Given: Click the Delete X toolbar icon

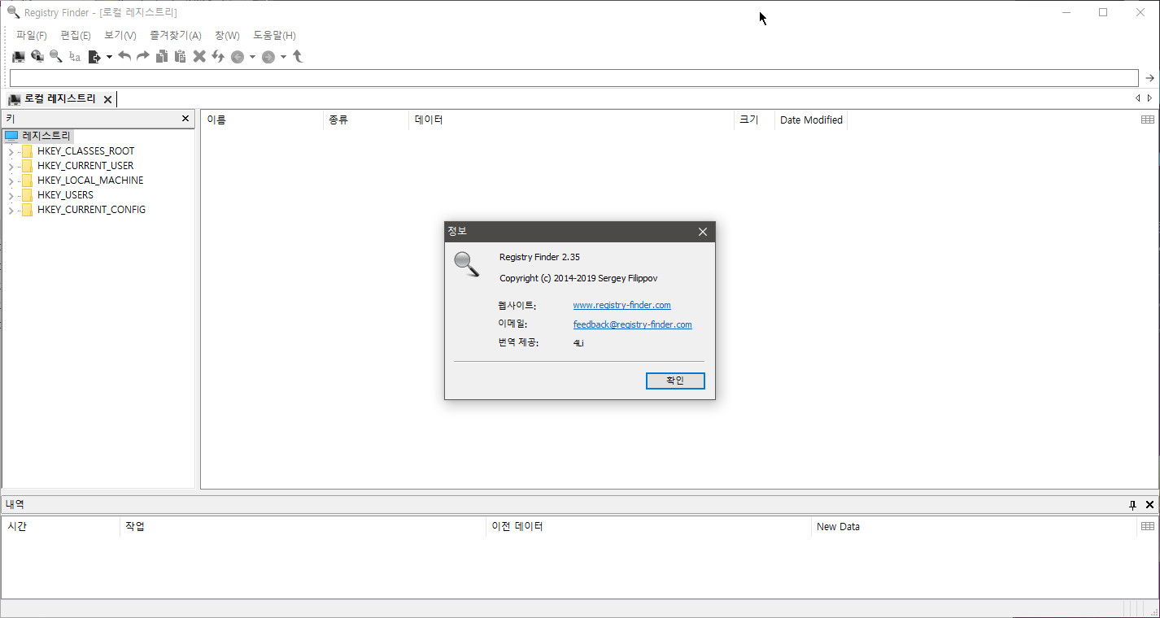Looking at the screenshot, I should (x=199, y=56).
